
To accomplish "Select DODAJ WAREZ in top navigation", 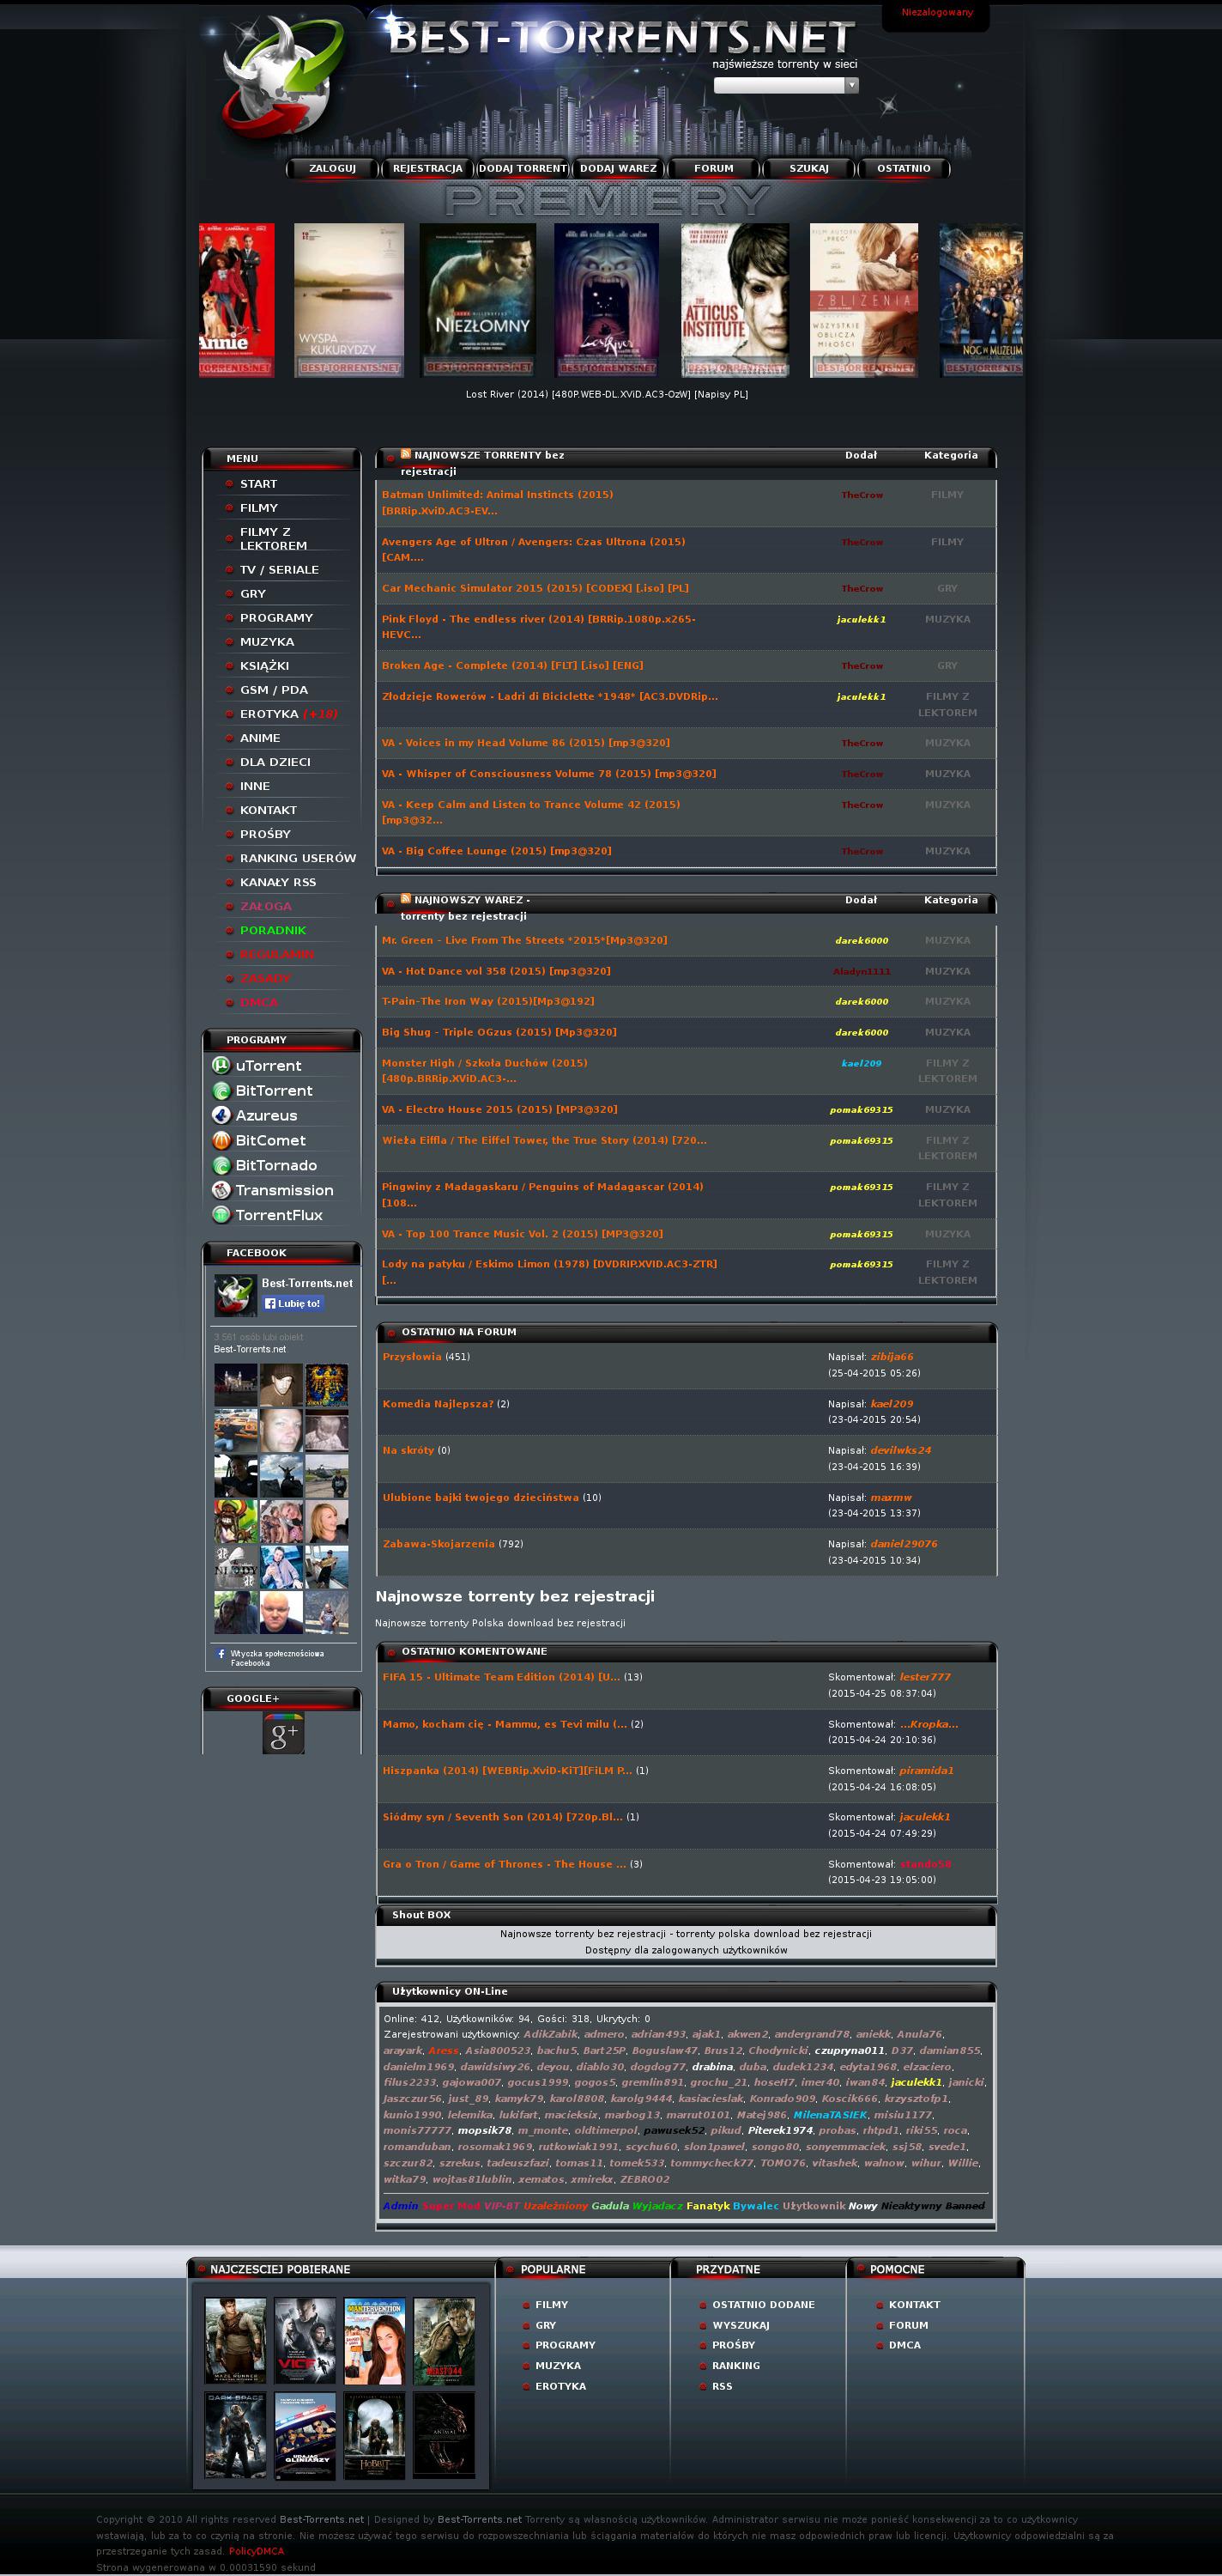I will click(x=619, y=169).
